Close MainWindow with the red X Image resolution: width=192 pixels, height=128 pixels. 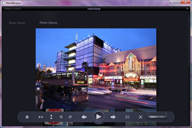pyautogui.click(x=185, y=2)
